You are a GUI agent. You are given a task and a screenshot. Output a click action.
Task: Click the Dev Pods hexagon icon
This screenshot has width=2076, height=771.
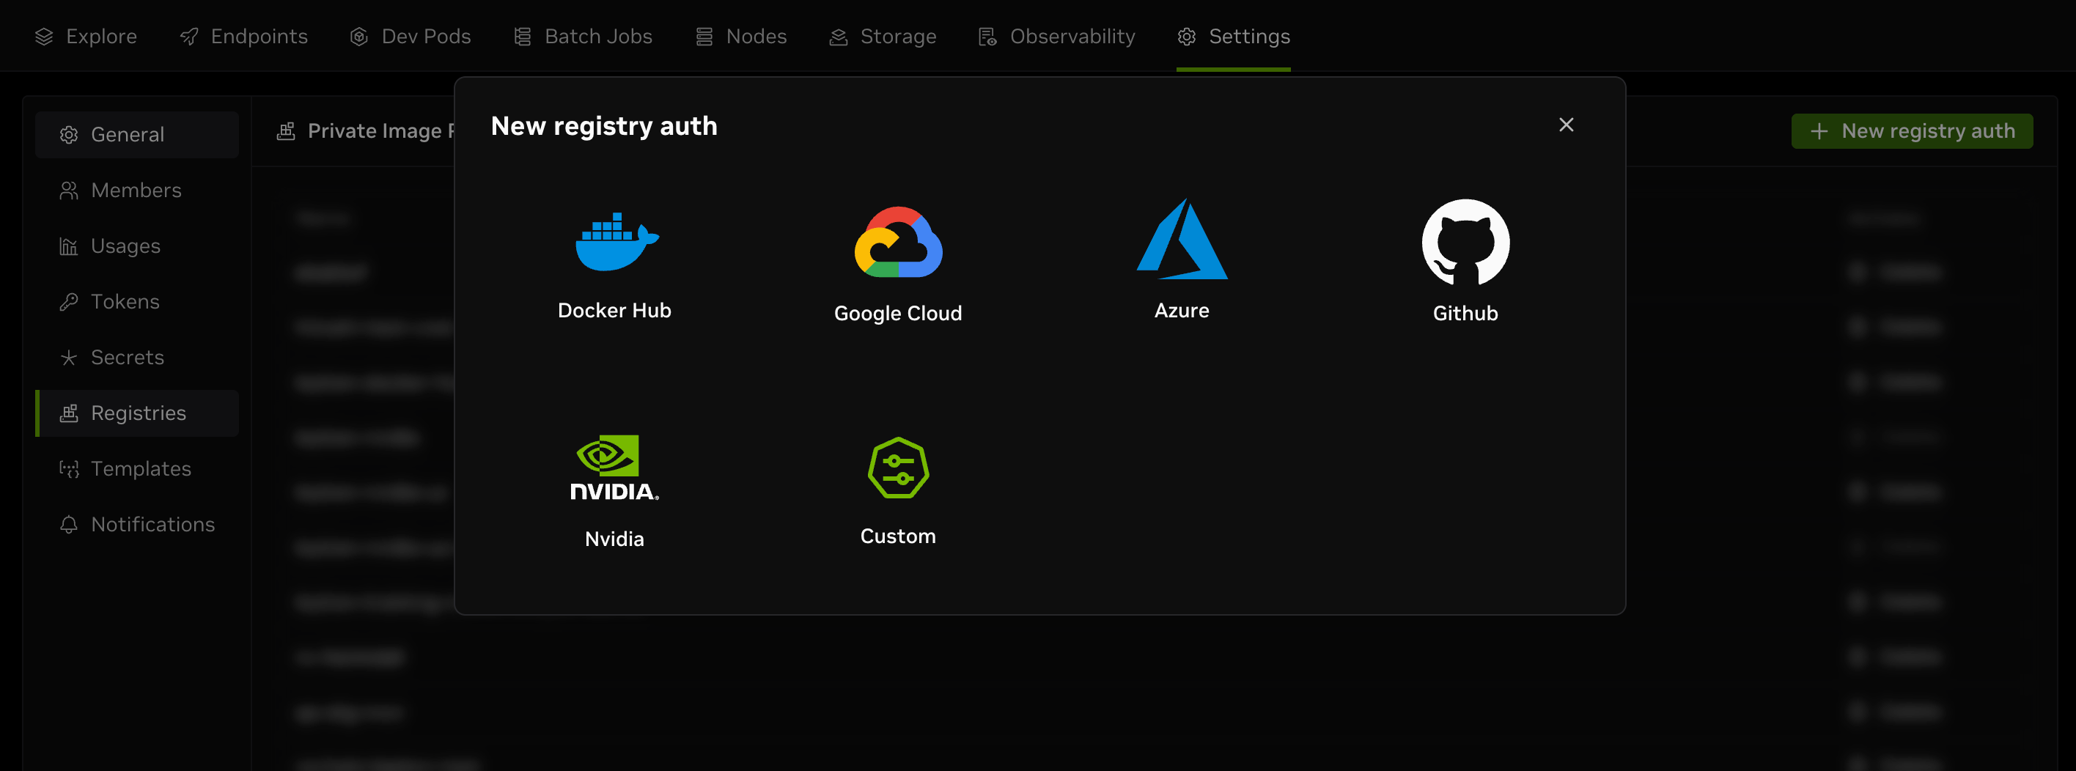tap(359, 37)
